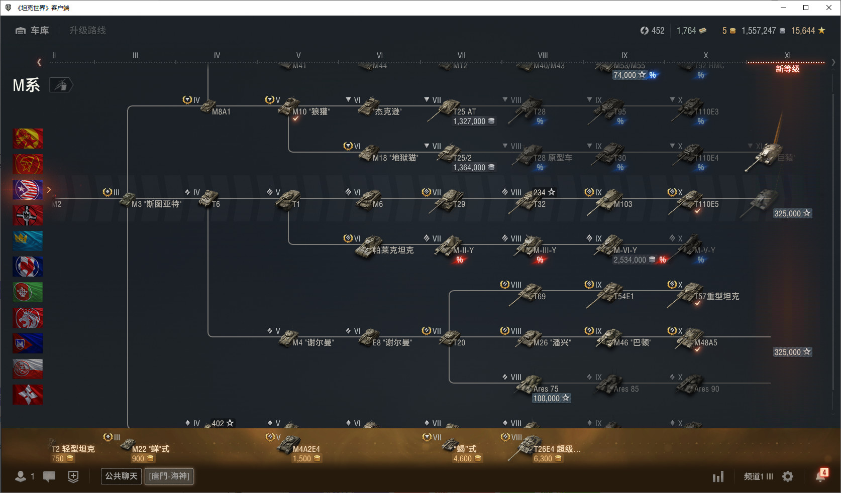Image resolution: width=841 pixels, height=493 pixels.
Task: Open the M103 tank in tech tree
Action: [x=609, y=201]
